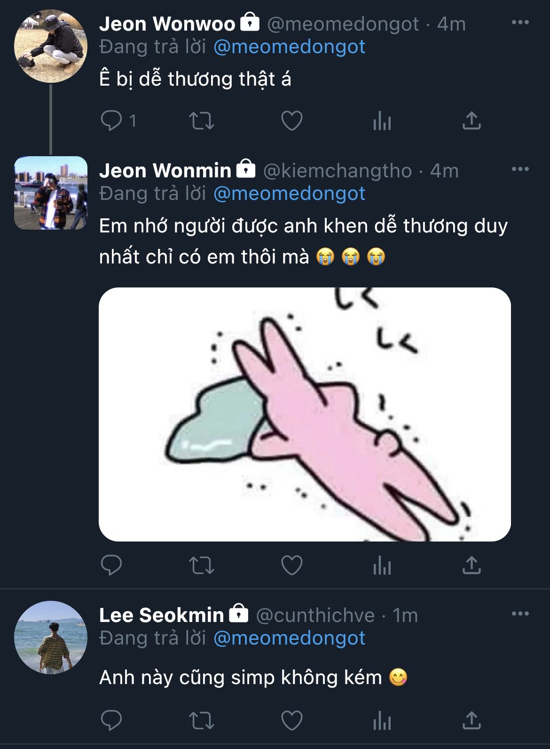The width and height of the screenshot is (550, 749).
Task: Open more options on Lee Seokmin's tweet
Action: click(520, 614)
